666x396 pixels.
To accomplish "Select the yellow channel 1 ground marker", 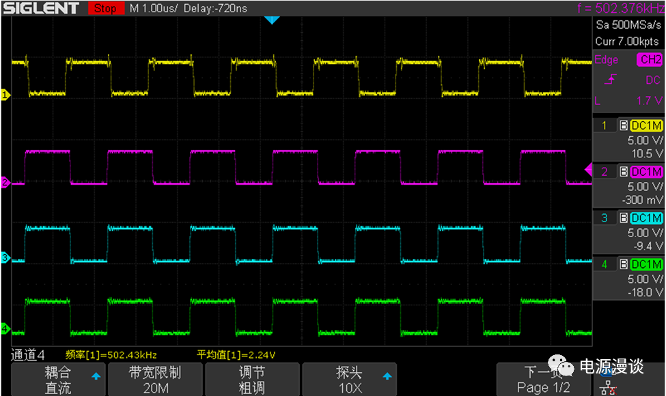I will point(5,95).
